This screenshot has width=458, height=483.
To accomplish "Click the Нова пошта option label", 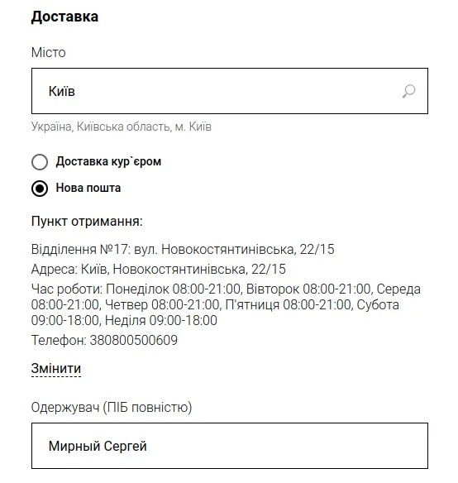I will click(x=88, y=188).
